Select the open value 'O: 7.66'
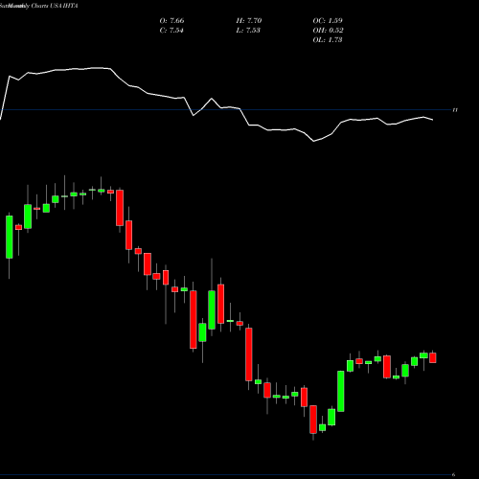The width and height of the screenshot is (479, 479). pyautogui.click(x=171, y=21)
